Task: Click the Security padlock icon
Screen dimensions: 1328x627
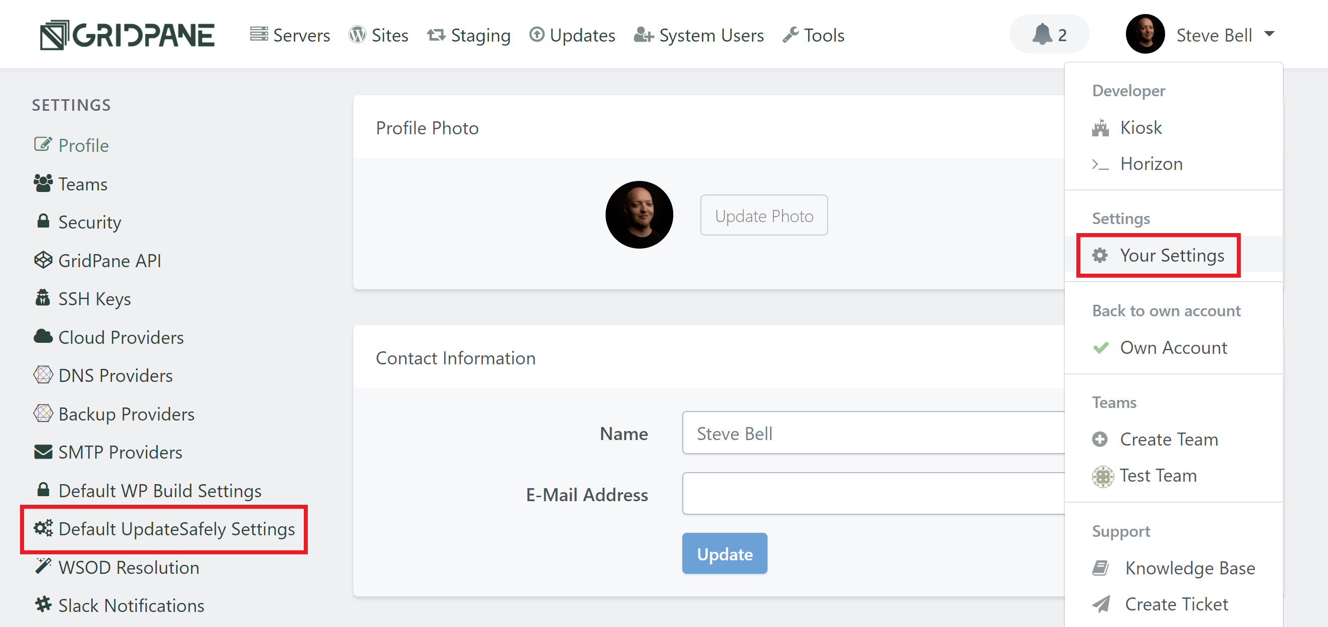Action: tap(43, 221)
